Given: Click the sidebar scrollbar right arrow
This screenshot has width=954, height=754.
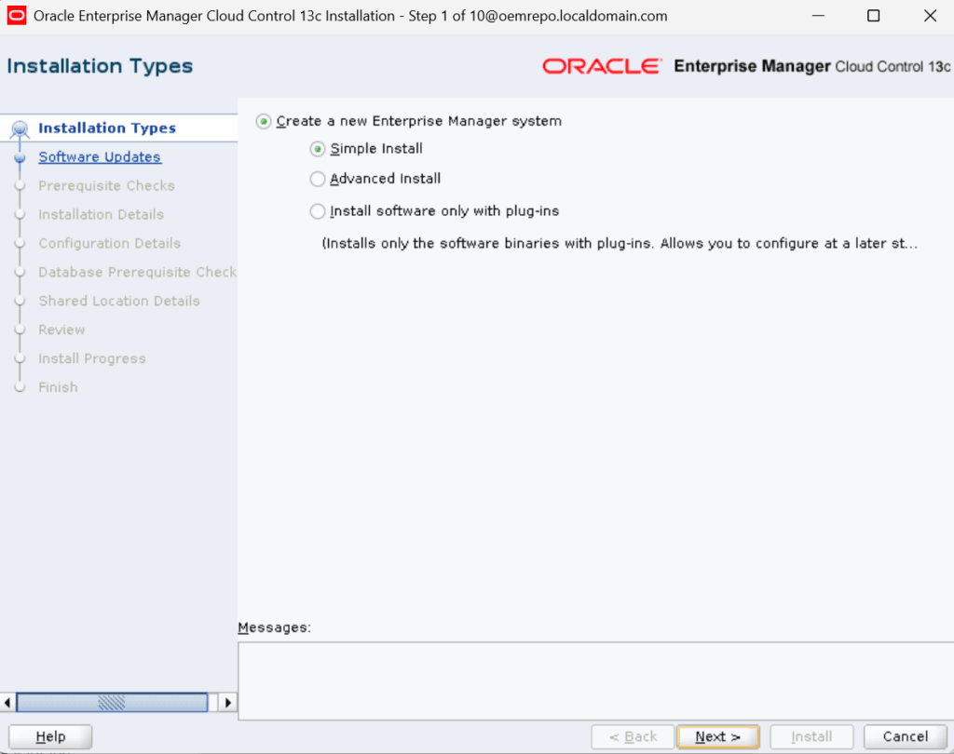Looking at the screenshot, I should coord(228,702).
